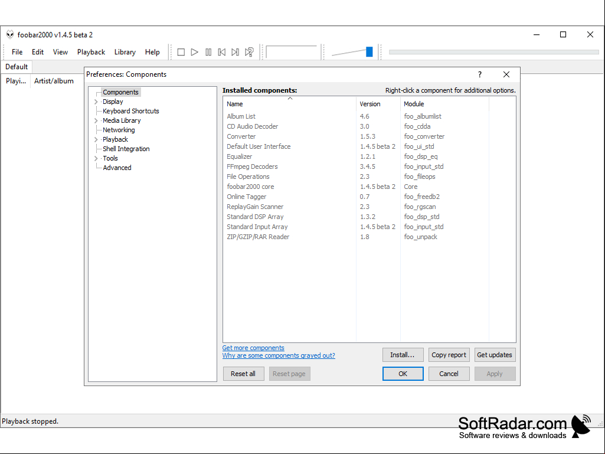The width and height of the screenshot is (605, 454).
Task: Click the Copy report button
Action: (x=449, y=355)
